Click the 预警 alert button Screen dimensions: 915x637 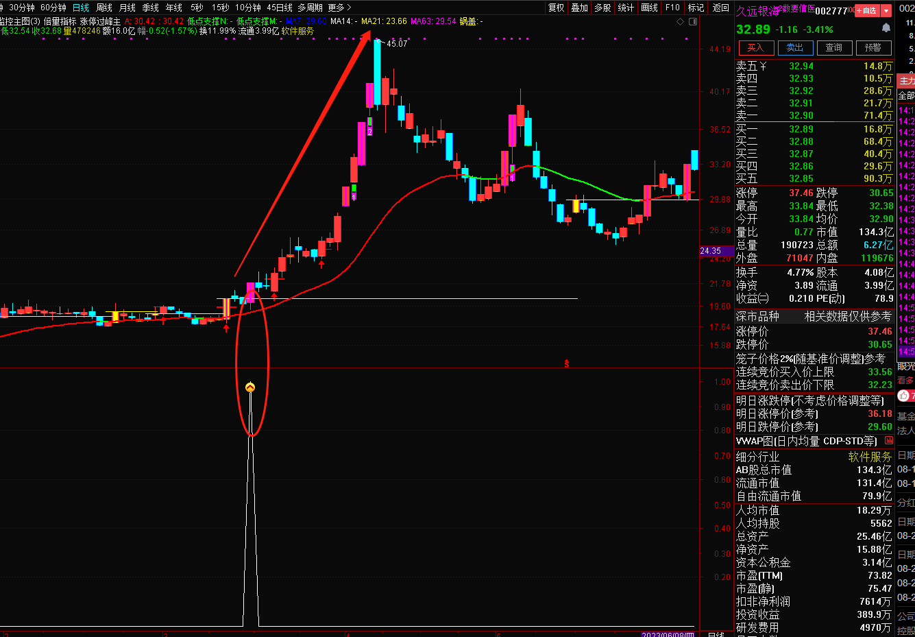click(873, 48)
